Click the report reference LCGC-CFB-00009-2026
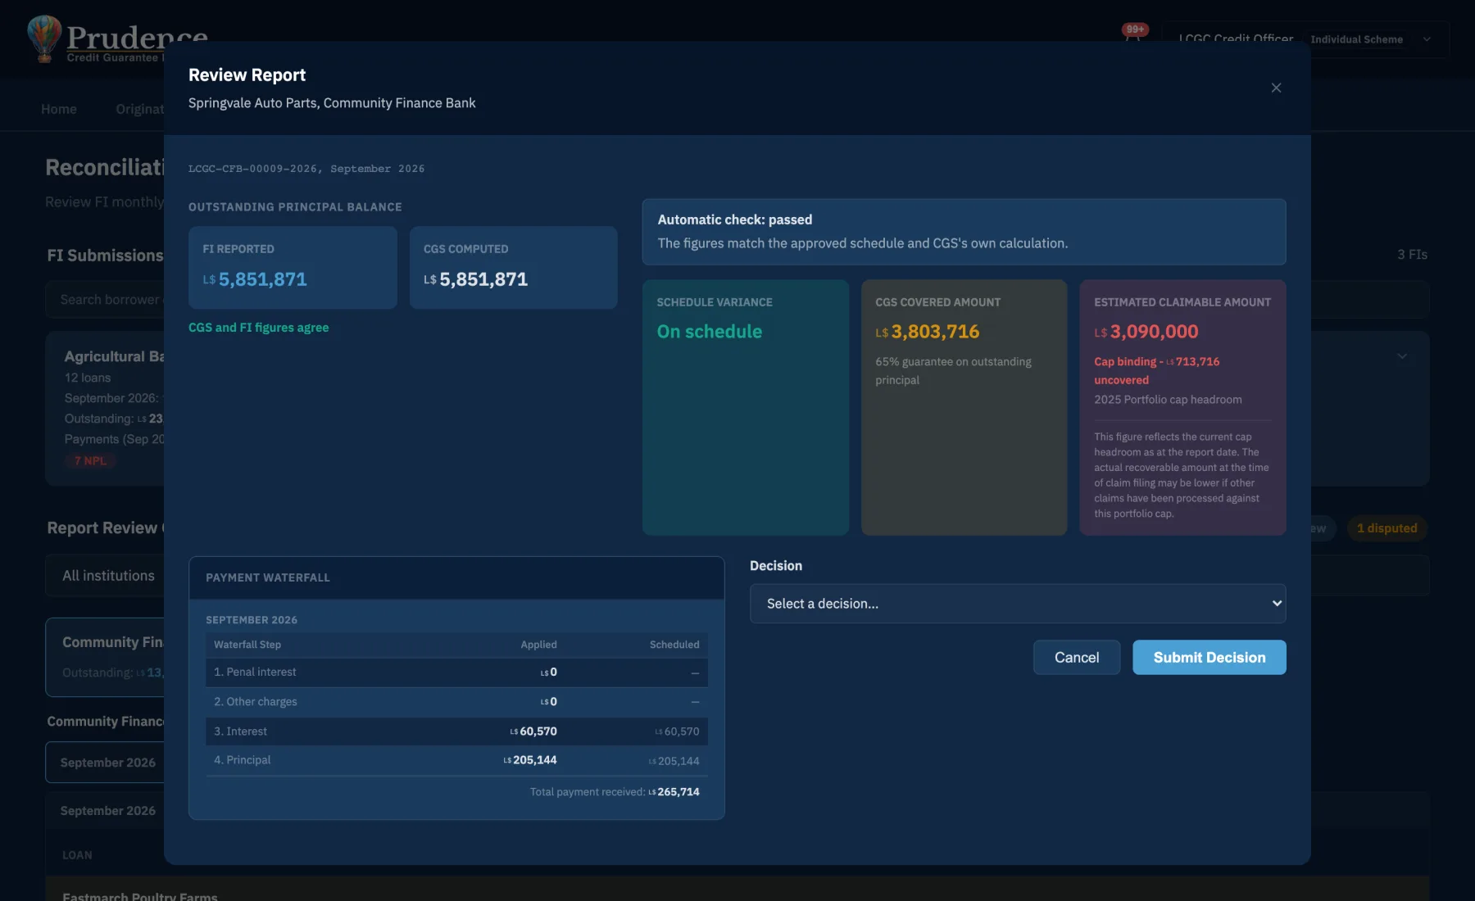Image resolution: width=1475 pixels, height=901 pixels. [252, 169]
